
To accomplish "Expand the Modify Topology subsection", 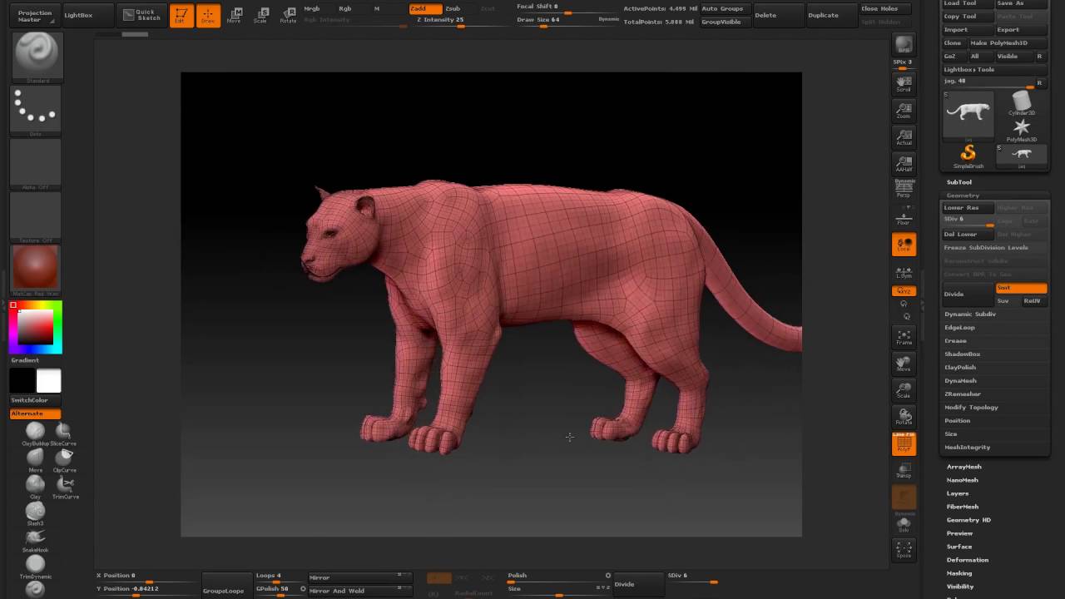I will 971,407.
